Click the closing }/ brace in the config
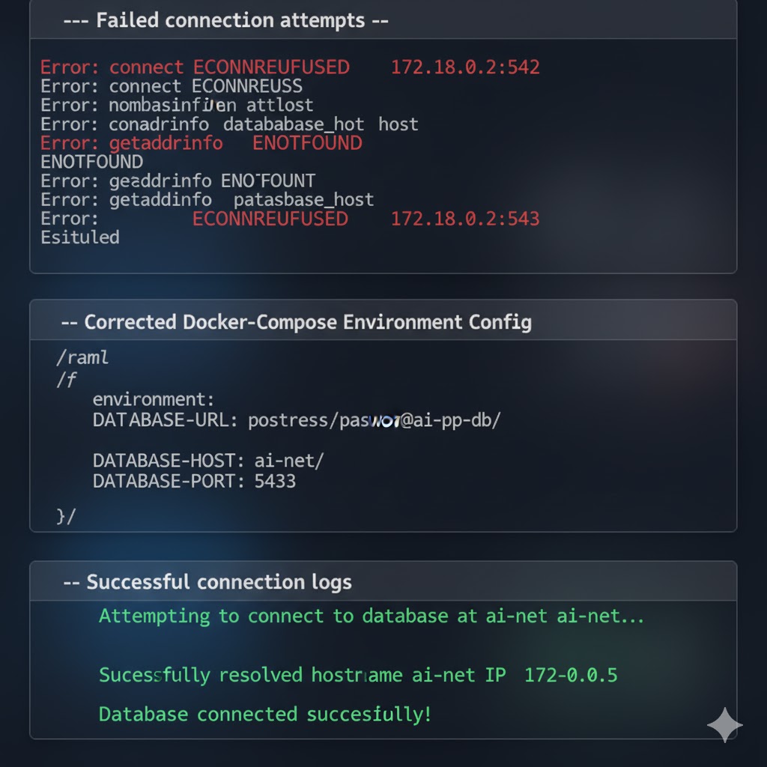This screenshot has height=767, width=767. (66, 516)
